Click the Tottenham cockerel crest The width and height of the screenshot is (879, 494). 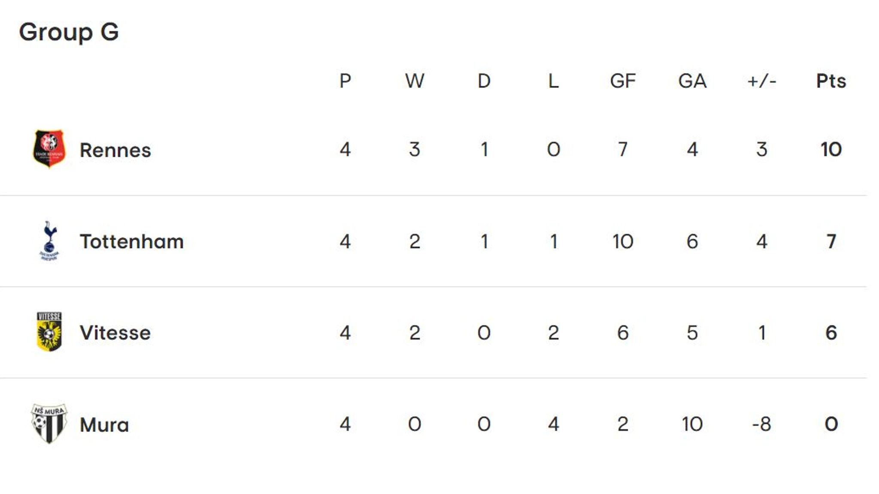pos(49,241)
